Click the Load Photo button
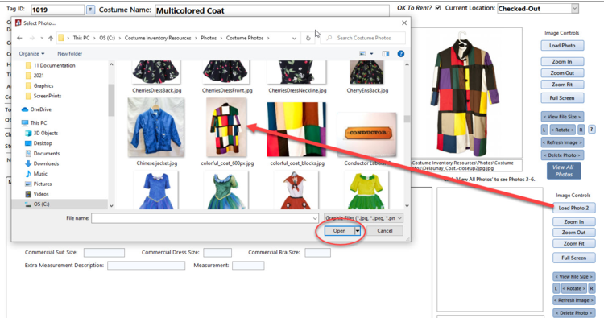Image resolution: width=604 pixels, height=318 pixels. [562, 45]
